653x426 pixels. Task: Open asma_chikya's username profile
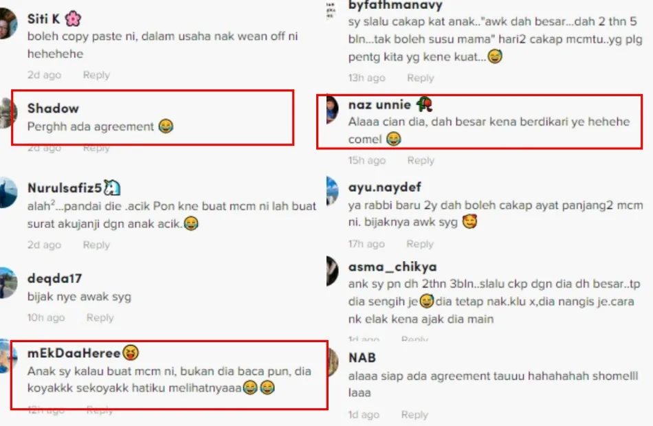click(x=392, y=267)
